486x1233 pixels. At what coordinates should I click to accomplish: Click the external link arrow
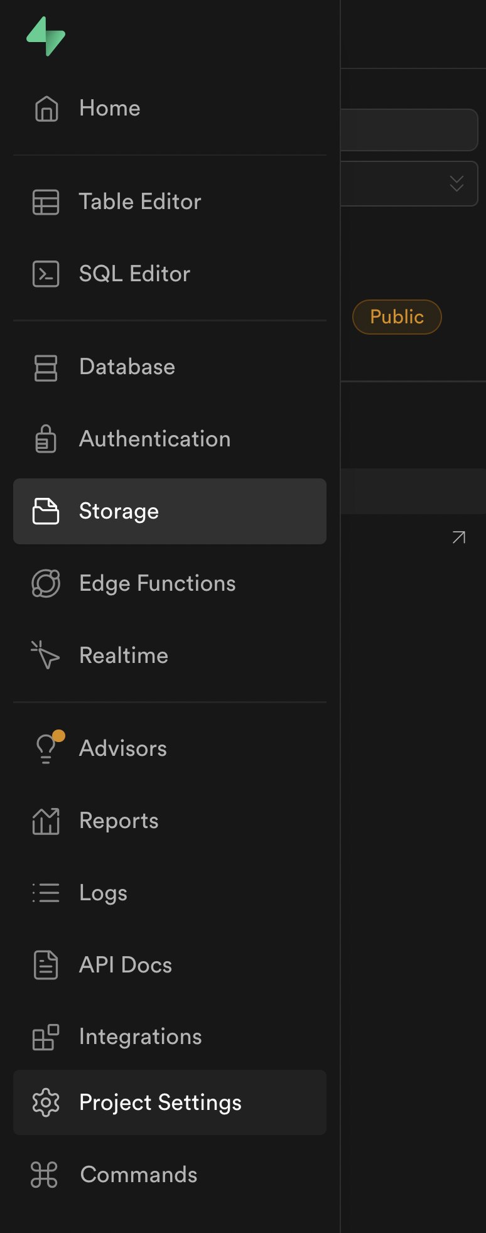458,537
